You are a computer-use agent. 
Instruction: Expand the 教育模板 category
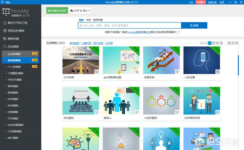click(x=20, y=93)
